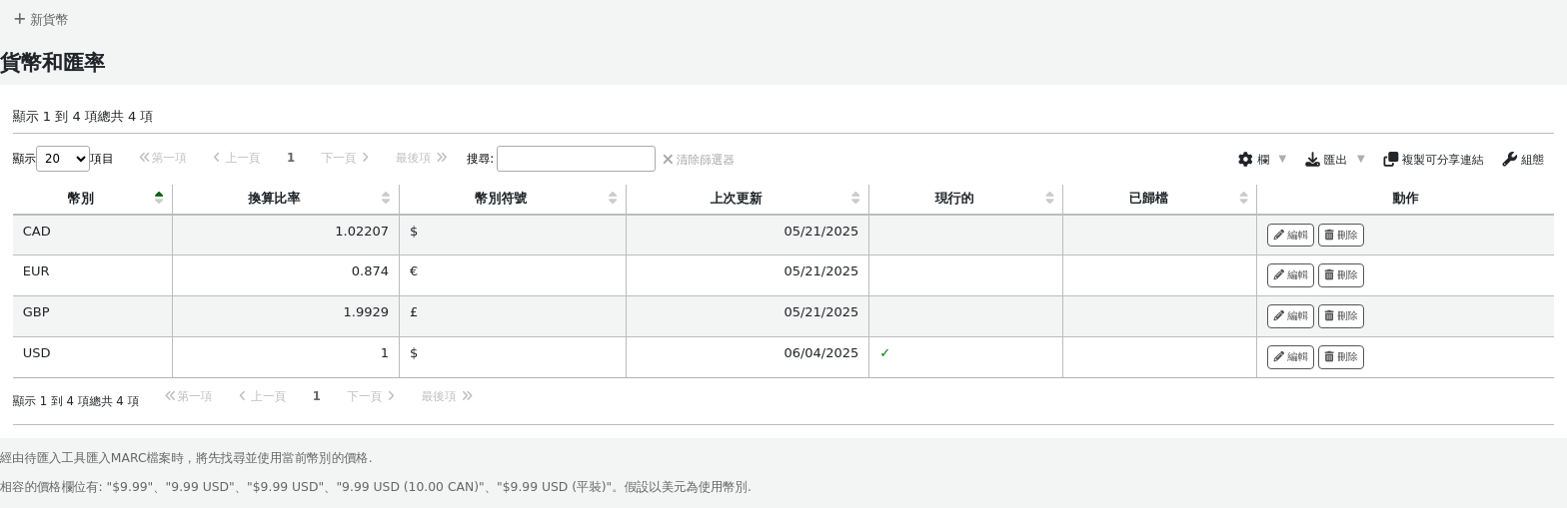
Task: Sort by 現行的 column header
Action: [x=965, y=199]
